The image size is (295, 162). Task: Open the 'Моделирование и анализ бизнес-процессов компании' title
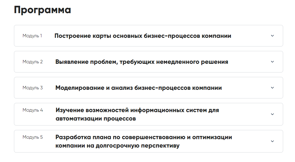(139, 88)
